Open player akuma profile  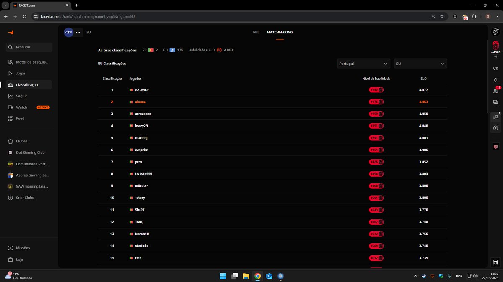140,102
